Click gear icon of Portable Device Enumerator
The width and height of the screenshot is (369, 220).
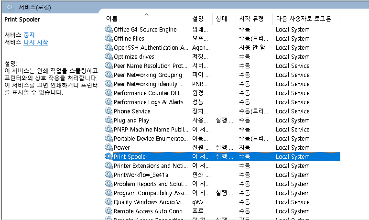109,138
